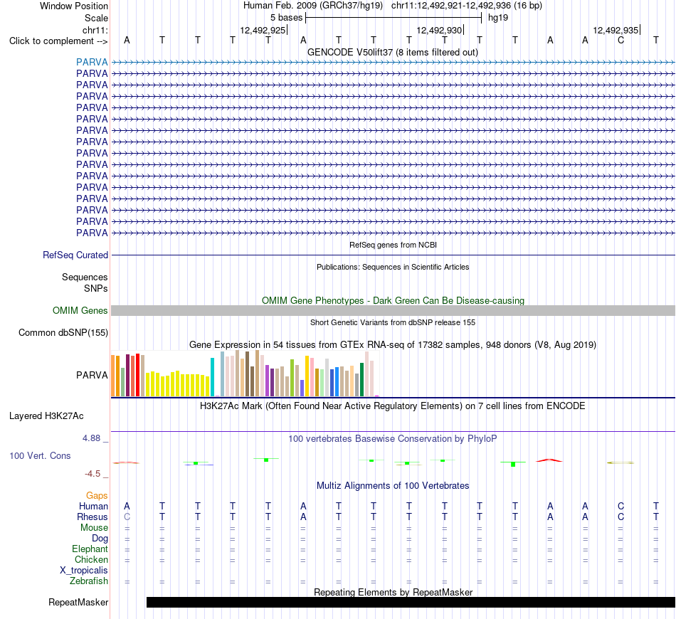Image resolution: width=676 pixels, height=619 pixels.
Task: Click the OMIM Genes side label
Action: pyautogui.click(x=80, y=310)
